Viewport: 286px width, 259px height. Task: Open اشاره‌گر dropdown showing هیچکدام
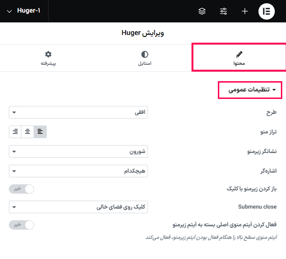point(78,171)
